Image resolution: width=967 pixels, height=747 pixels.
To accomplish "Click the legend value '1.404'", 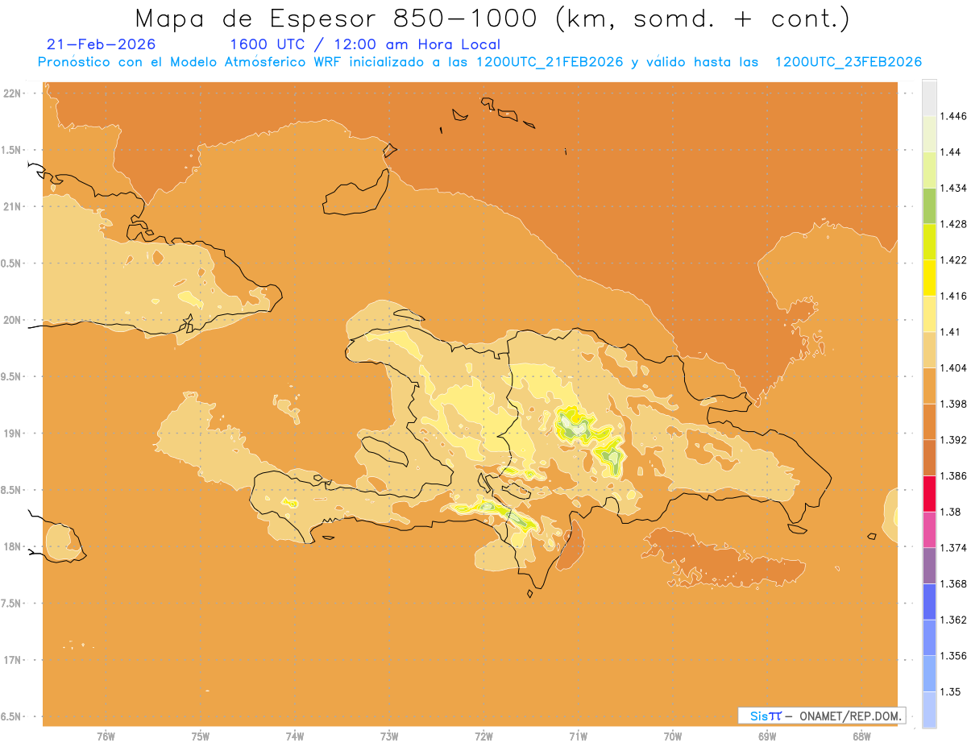I will click(x=953, y=367).
